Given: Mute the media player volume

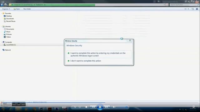Looking at the screenshot, I should [114, 107].
